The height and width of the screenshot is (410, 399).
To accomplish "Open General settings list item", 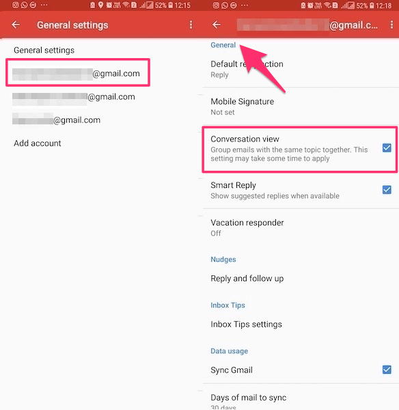I will pos(44,50).
